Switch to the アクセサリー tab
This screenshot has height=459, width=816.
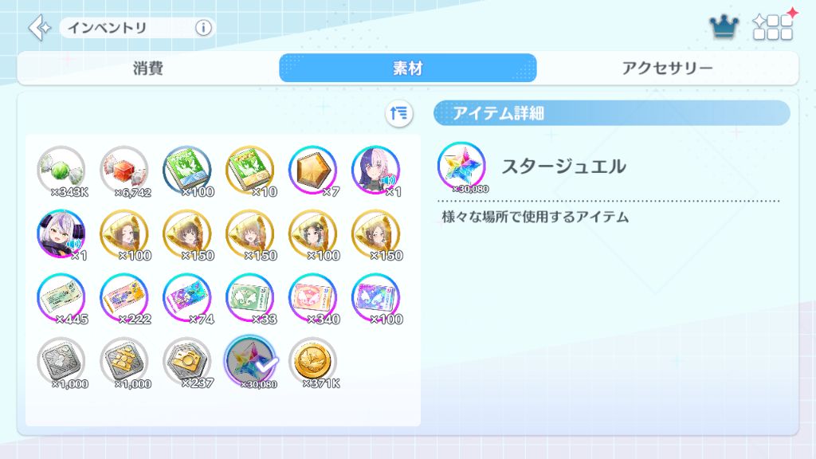[667, 69]
